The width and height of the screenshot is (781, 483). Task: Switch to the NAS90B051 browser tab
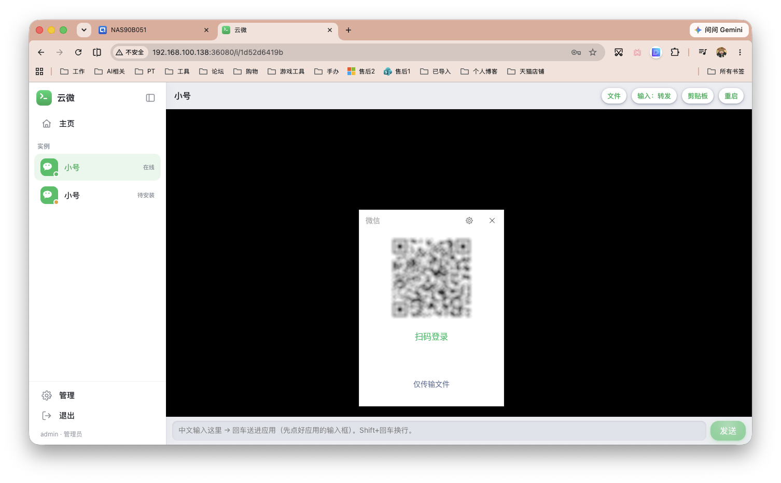tap(154, 30)
